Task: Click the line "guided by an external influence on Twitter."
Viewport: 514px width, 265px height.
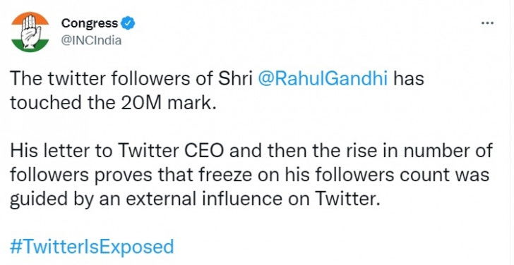Action: (195, 199)
